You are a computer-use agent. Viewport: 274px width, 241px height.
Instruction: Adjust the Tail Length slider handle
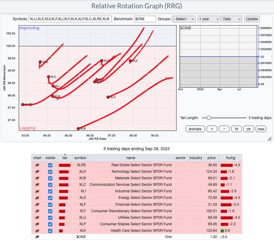click(x=209, y=118)
